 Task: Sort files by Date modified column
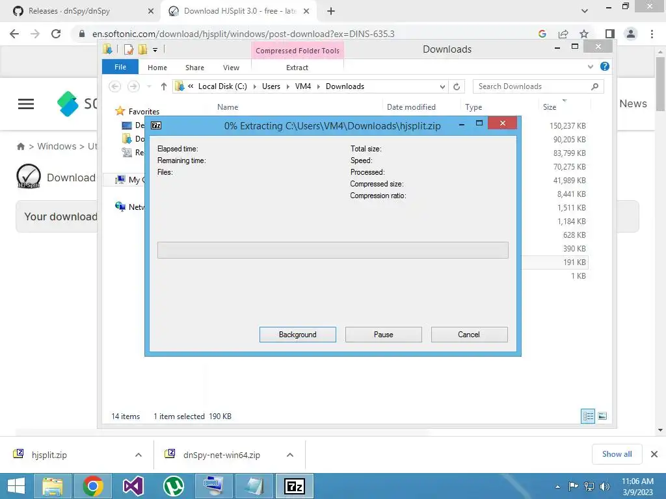411,107
